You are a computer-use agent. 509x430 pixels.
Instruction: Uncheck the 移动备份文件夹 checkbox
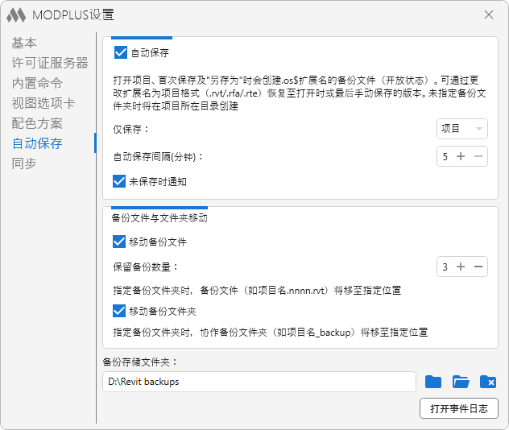click(x=119, y=311)
